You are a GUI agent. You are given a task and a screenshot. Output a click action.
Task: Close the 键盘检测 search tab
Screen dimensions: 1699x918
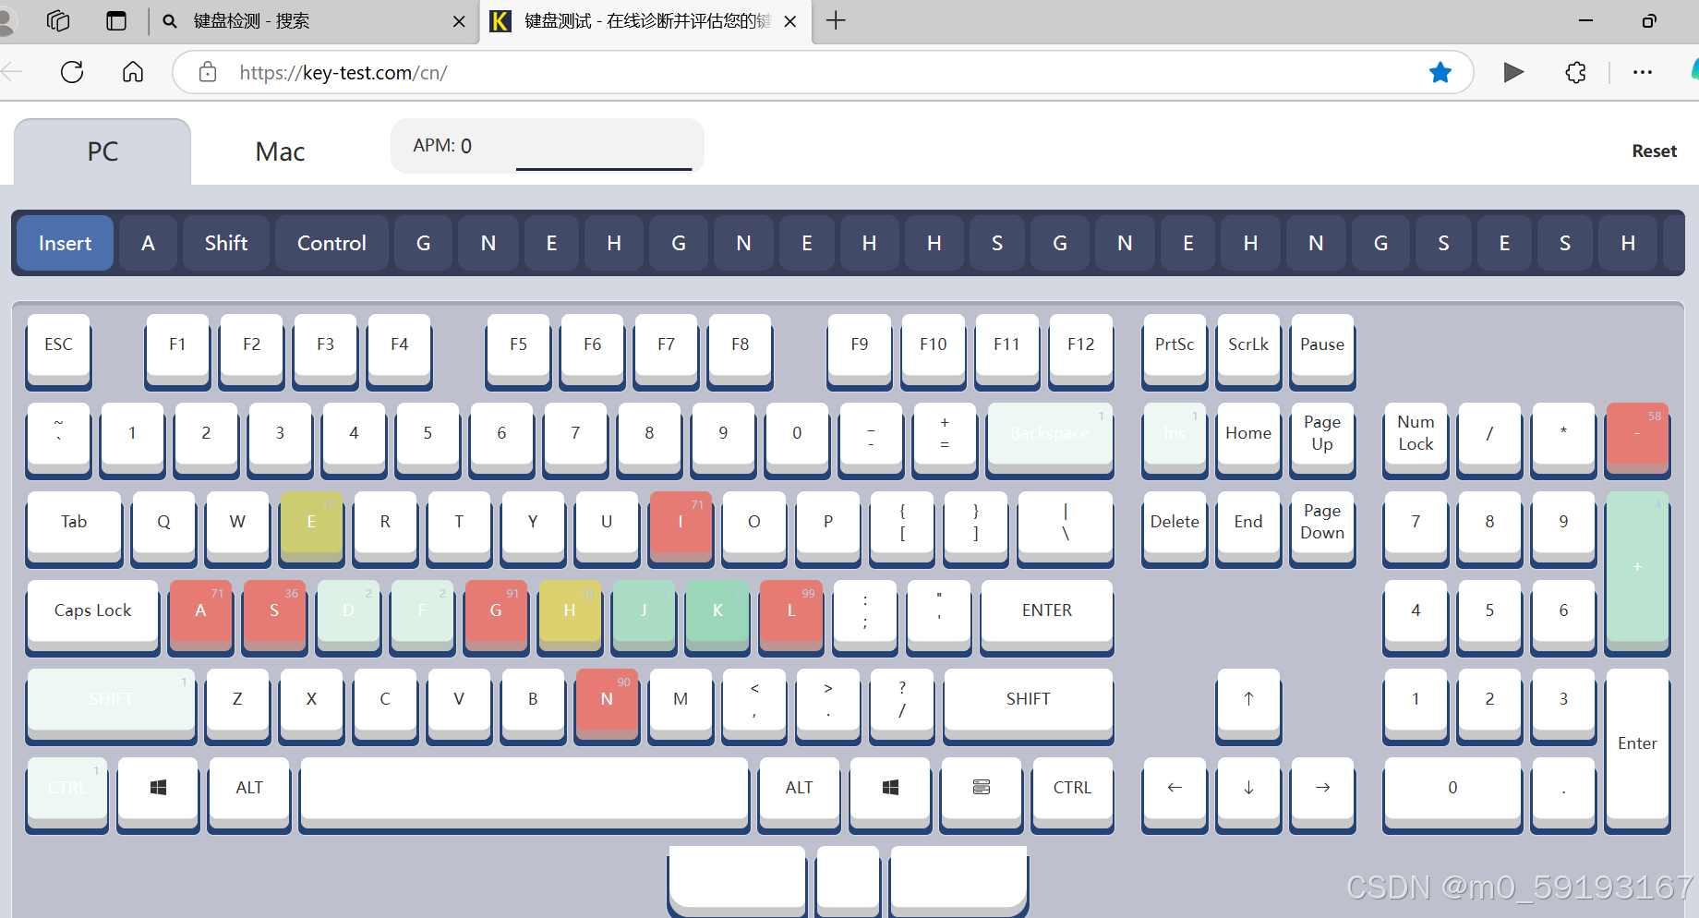point(458,21)
